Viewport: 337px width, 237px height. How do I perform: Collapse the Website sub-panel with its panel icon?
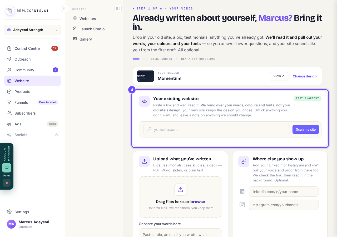pos(118,8)
